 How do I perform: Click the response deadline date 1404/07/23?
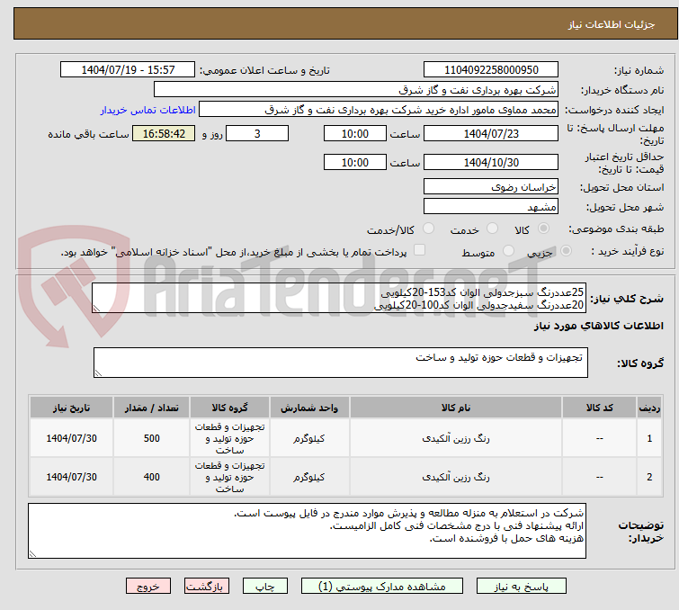point(491,133)
